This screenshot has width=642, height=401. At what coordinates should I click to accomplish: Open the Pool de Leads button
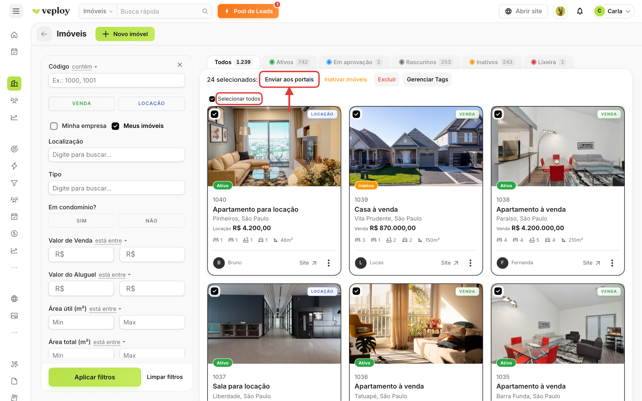248,11
